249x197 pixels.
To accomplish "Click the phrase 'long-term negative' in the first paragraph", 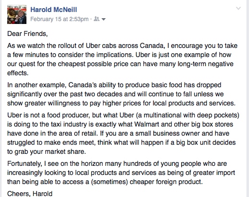I will tap(205, 64).
